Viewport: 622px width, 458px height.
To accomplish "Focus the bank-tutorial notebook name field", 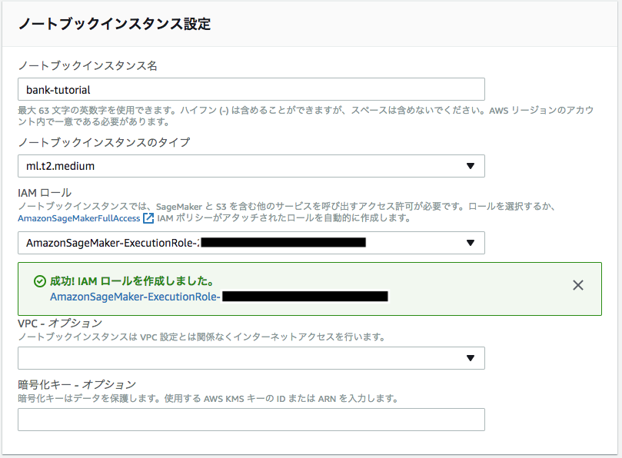I will pos(251,89).
